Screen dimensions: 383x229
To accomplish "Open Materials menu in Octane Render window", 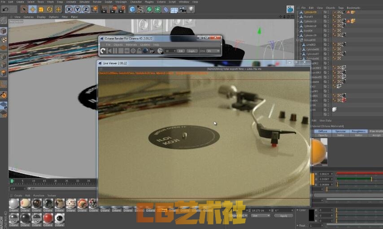I will click(131, 45).
